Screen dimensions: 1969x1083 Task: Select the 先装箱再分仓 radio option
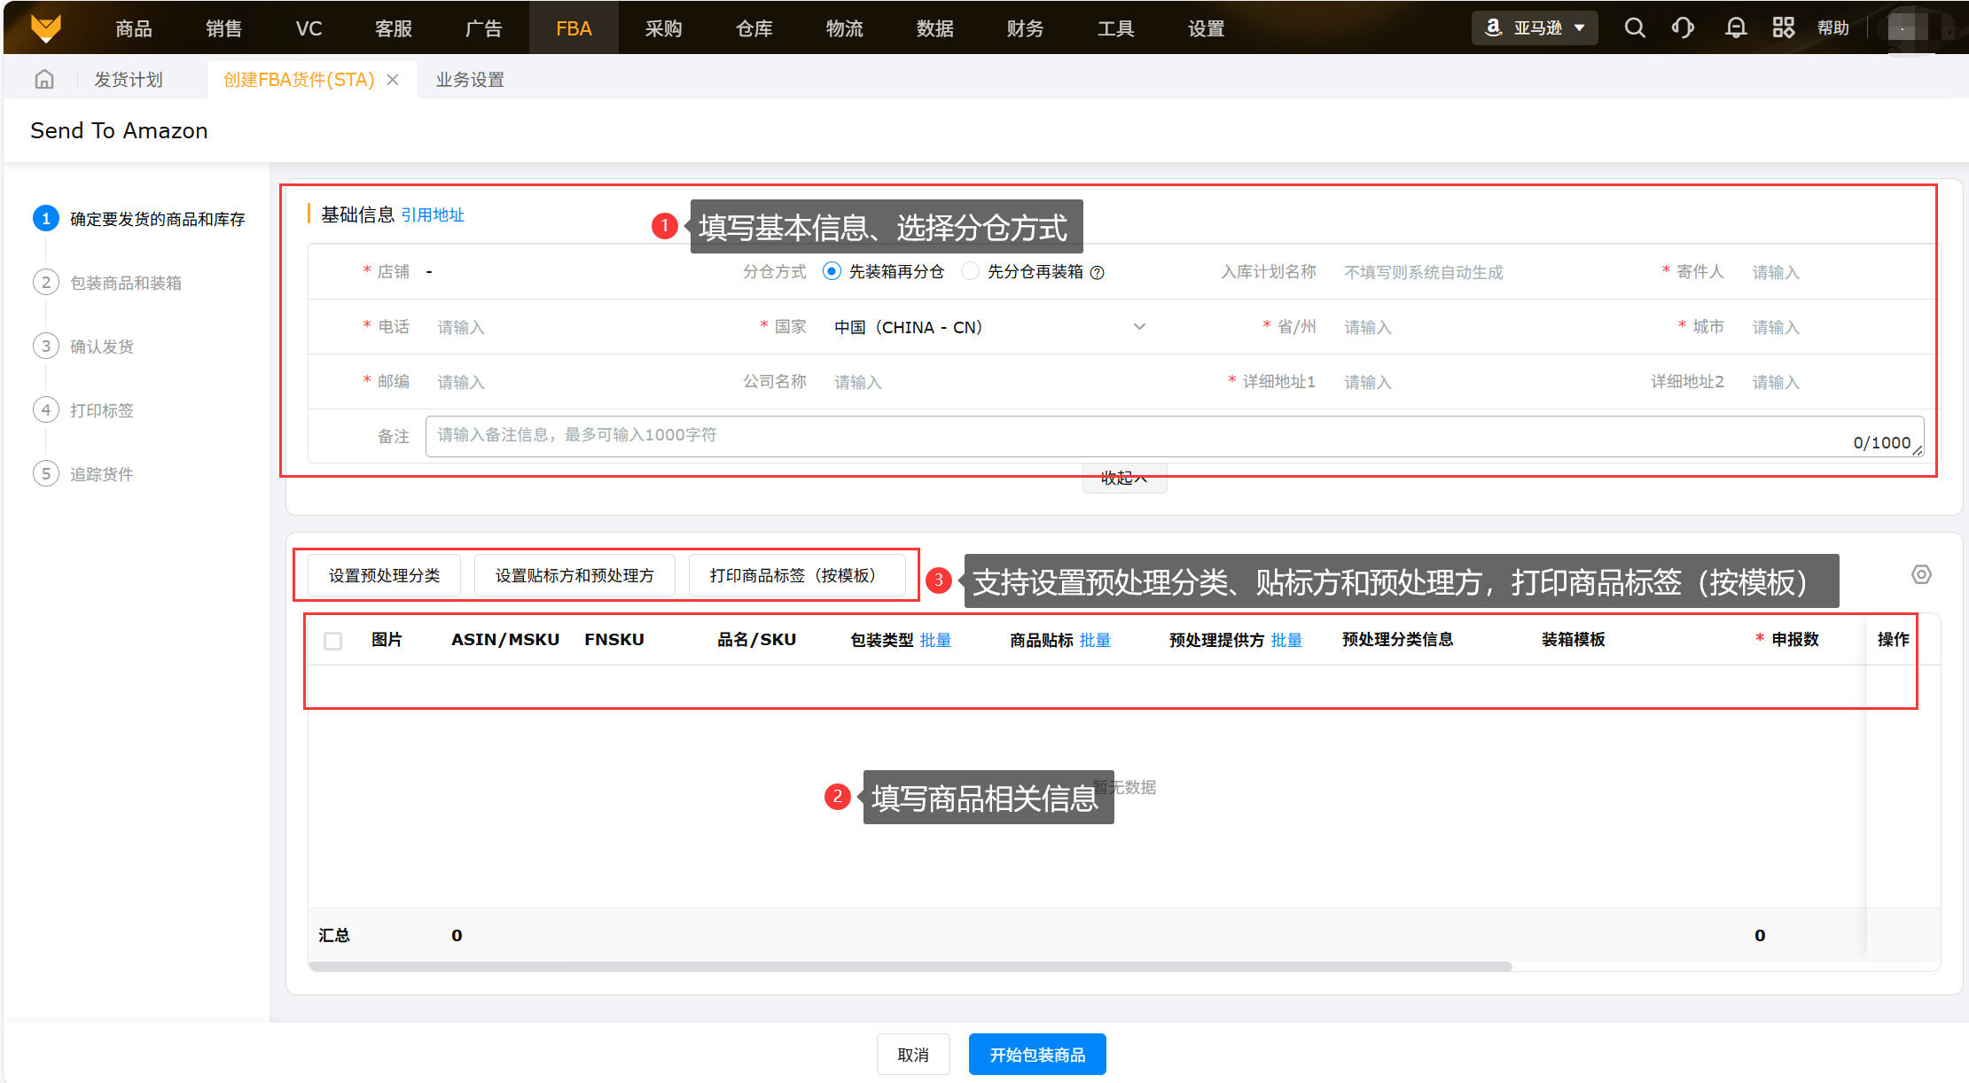tap(832, 272)
